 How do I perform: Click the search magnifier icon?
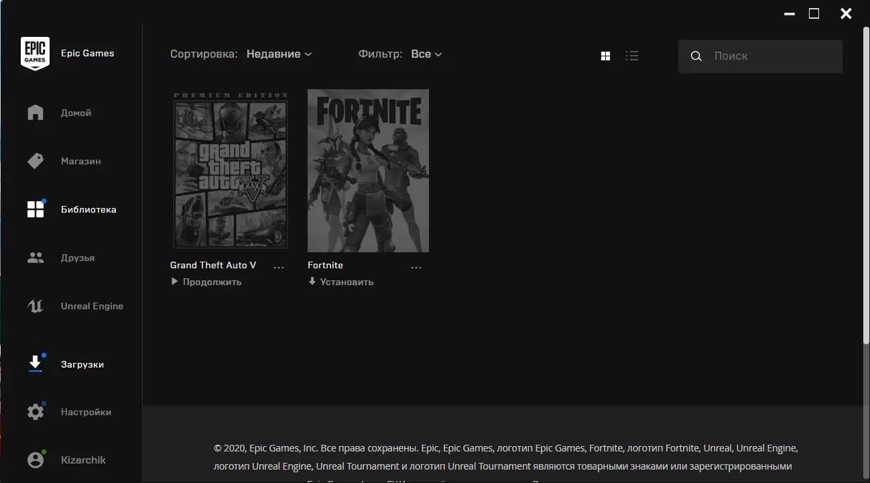(696, 56)
